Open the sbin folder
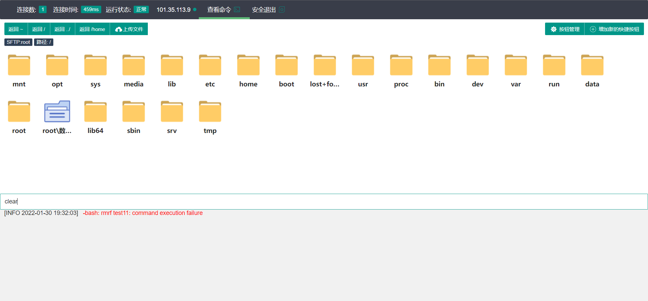This screenshot has height=301, width=648. (134, 112)
